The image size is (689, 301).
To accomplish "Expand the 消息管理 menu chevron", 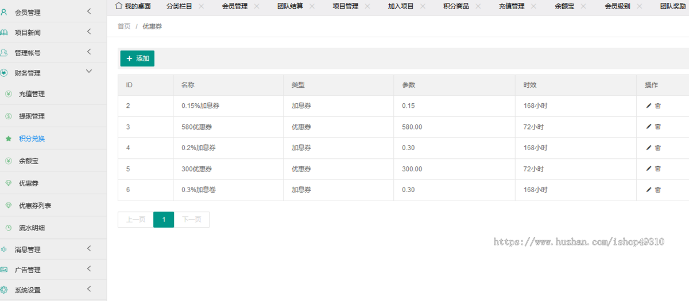I will [89, 248].
